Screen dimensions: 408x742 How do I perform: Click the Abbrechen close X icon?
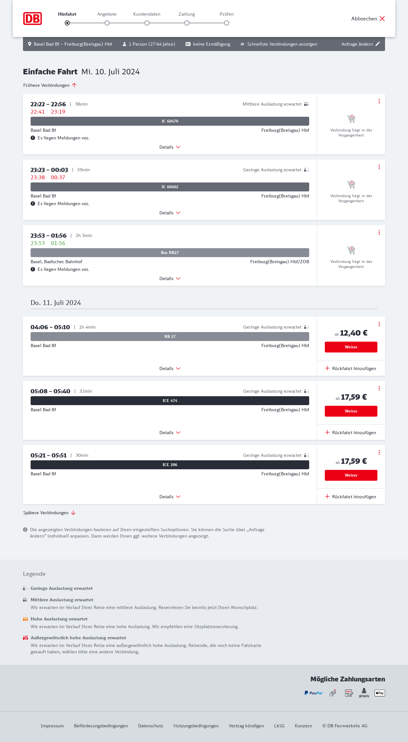382,19
